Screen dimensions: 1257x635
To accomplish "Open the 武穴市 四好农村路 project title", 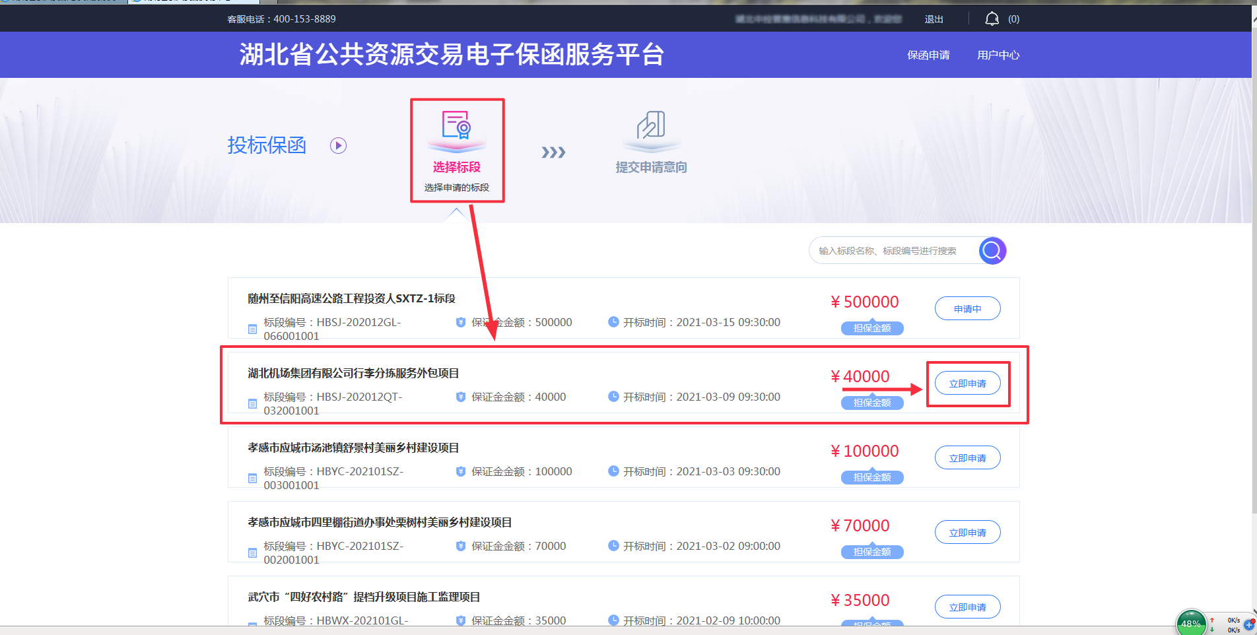I will tap(364, 597).
